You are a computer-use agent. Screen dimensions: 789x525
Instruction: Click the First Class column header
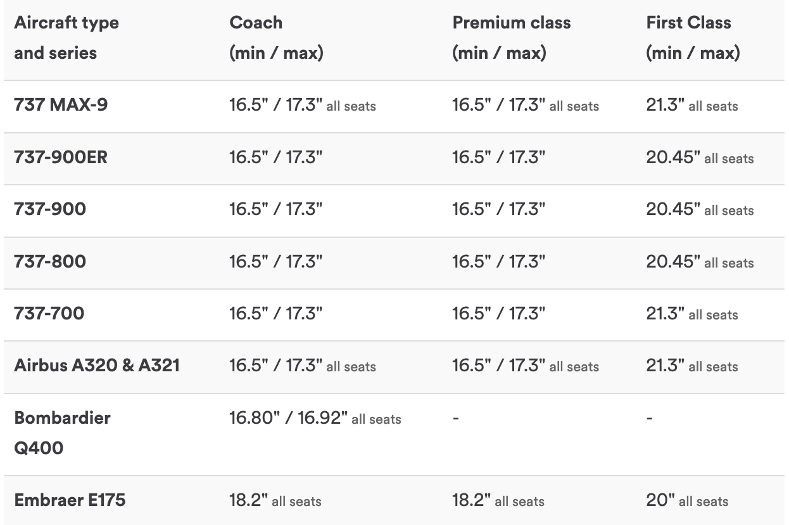693,38
